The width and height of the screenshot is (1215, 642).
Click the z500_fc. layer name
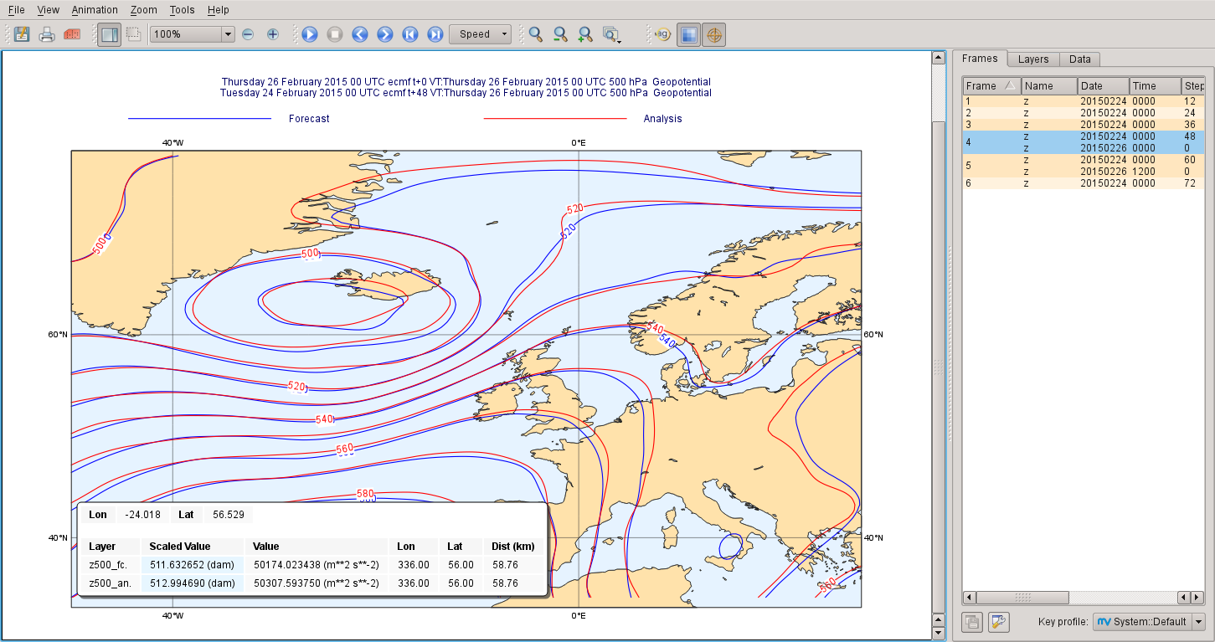(108, 565)
